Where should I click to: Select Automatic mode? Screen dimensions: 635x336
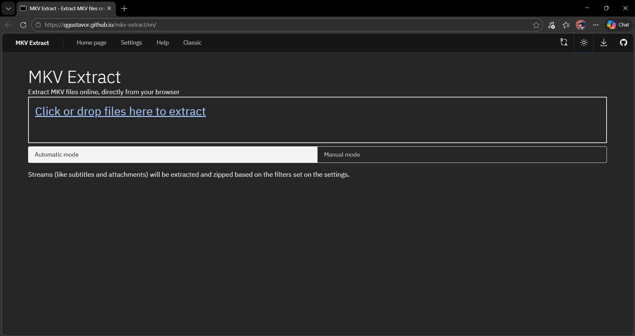pyautogui.click(x=173, y=155)
